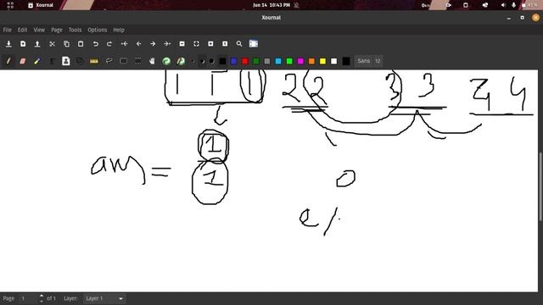Select the Text tool
This screenshot has width=543, height=305.
[x=52, y=61]
